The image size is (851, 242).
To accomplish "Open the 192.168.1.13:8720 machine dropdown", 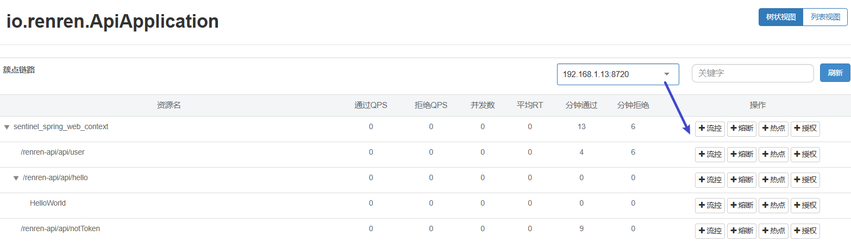I will click(618, 74).
